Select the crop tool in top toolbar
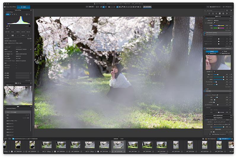237x158 pixels. coord(120,7)
